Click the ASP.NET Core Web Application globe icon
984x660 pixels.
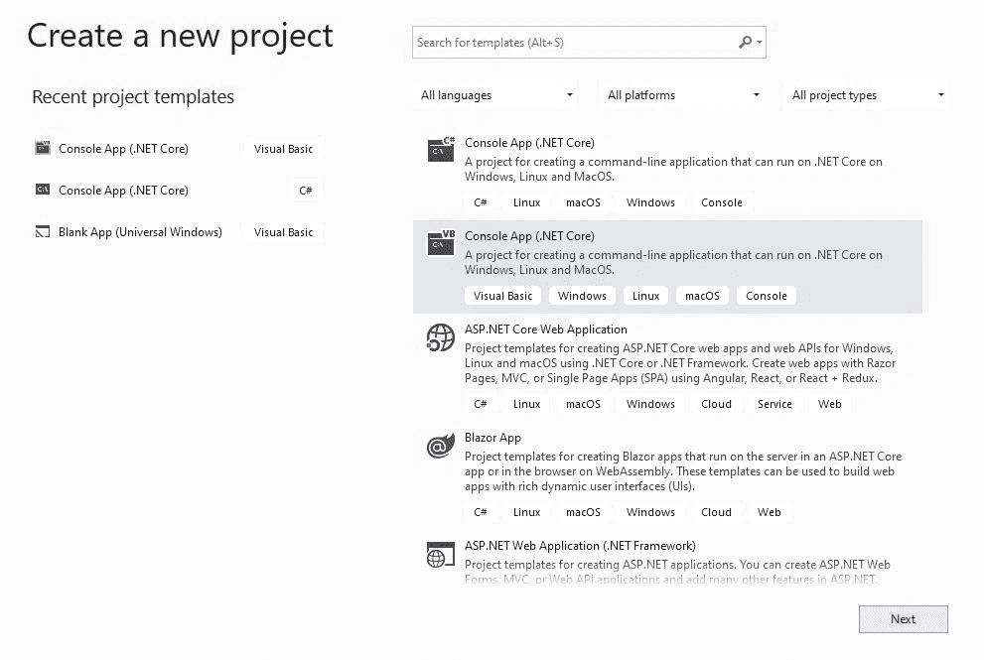click(x=441, y=337)
